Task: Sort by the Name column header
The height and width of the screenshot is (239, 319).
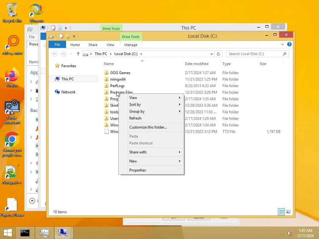Action: [142, 63]
